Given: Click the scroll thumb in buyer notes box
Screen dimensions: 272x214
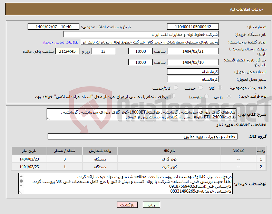Looking at the screenshot, I should [21, 181].
